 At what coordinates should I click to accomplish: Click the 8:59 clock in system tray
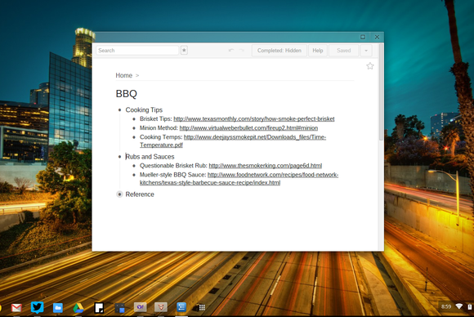coord(446,306)
